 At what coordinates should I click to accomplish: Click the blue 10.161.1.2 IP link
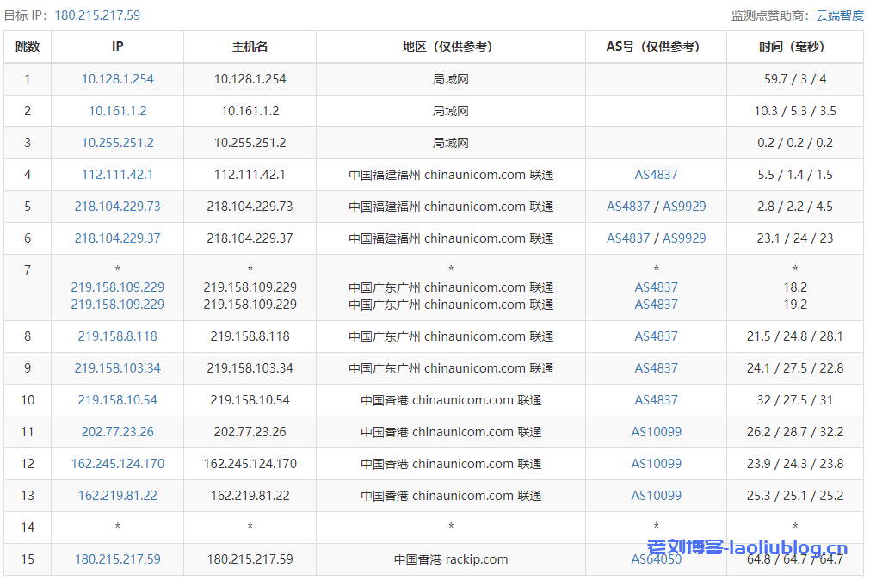point(117,111)
